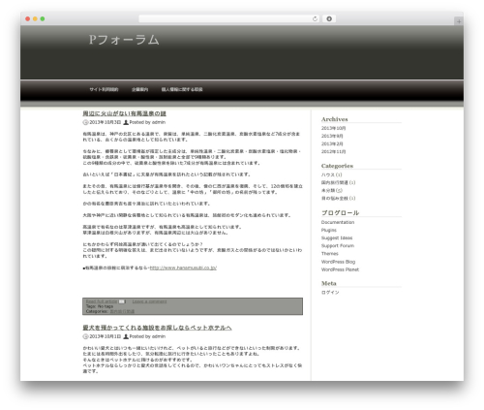Viewport: 484px width, 410px height.
Task: Click the Tags: No tags text
Action: pyautogui.click(x=100, y=306)
